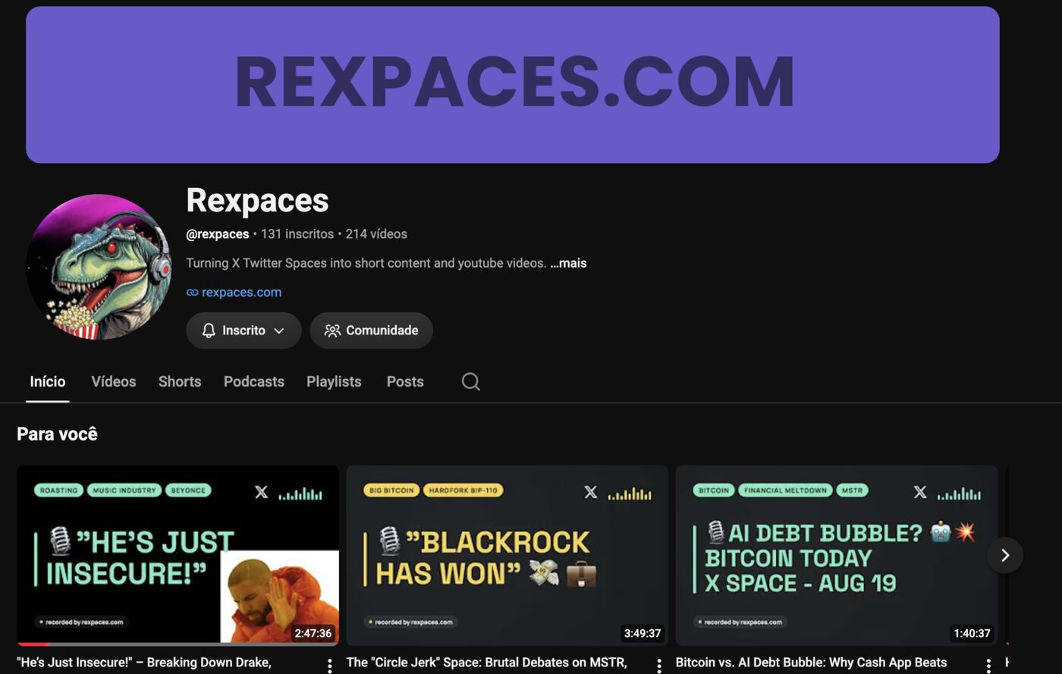
Task: Click the REXPACES.COM channel banner
Action: (x=513, y=85)
